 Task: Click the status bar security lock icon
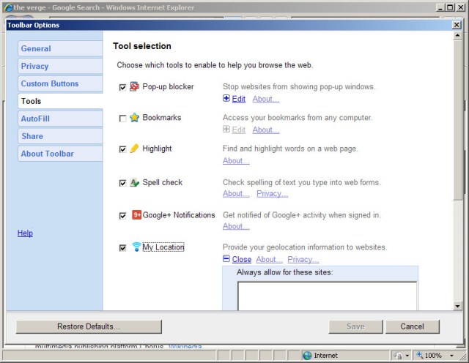point(398,356)
